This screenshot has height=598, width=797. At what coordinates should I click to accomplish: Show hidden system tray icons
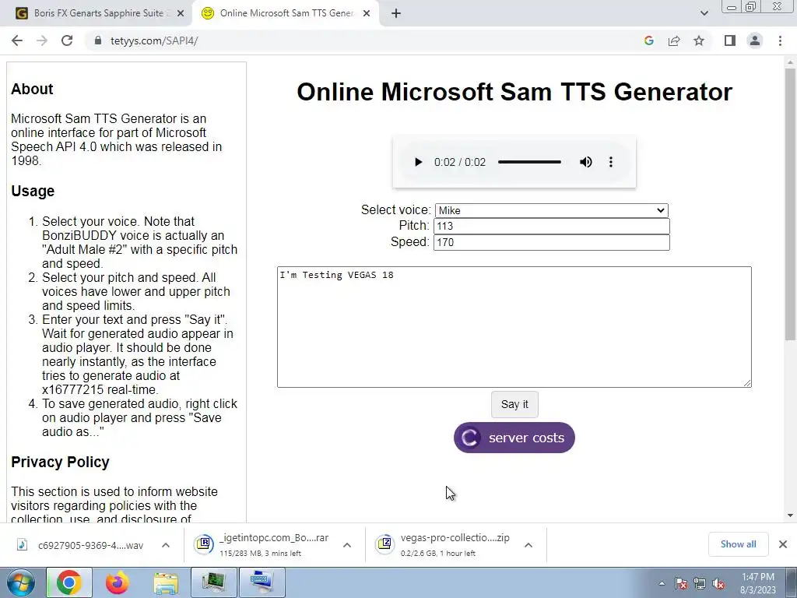pos(662,584)
